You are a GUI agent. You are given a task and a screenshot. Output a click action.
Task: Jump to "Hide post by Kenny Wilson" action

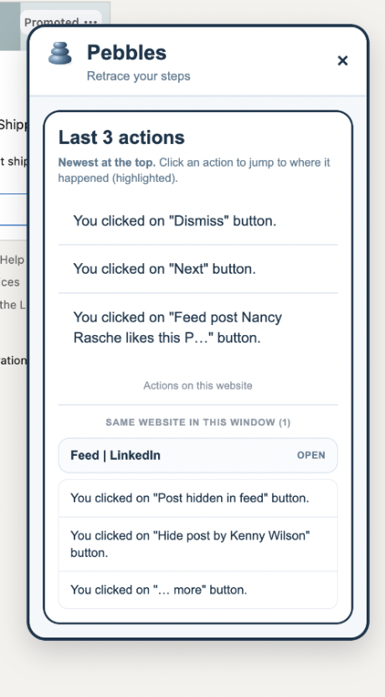[198, 544]
